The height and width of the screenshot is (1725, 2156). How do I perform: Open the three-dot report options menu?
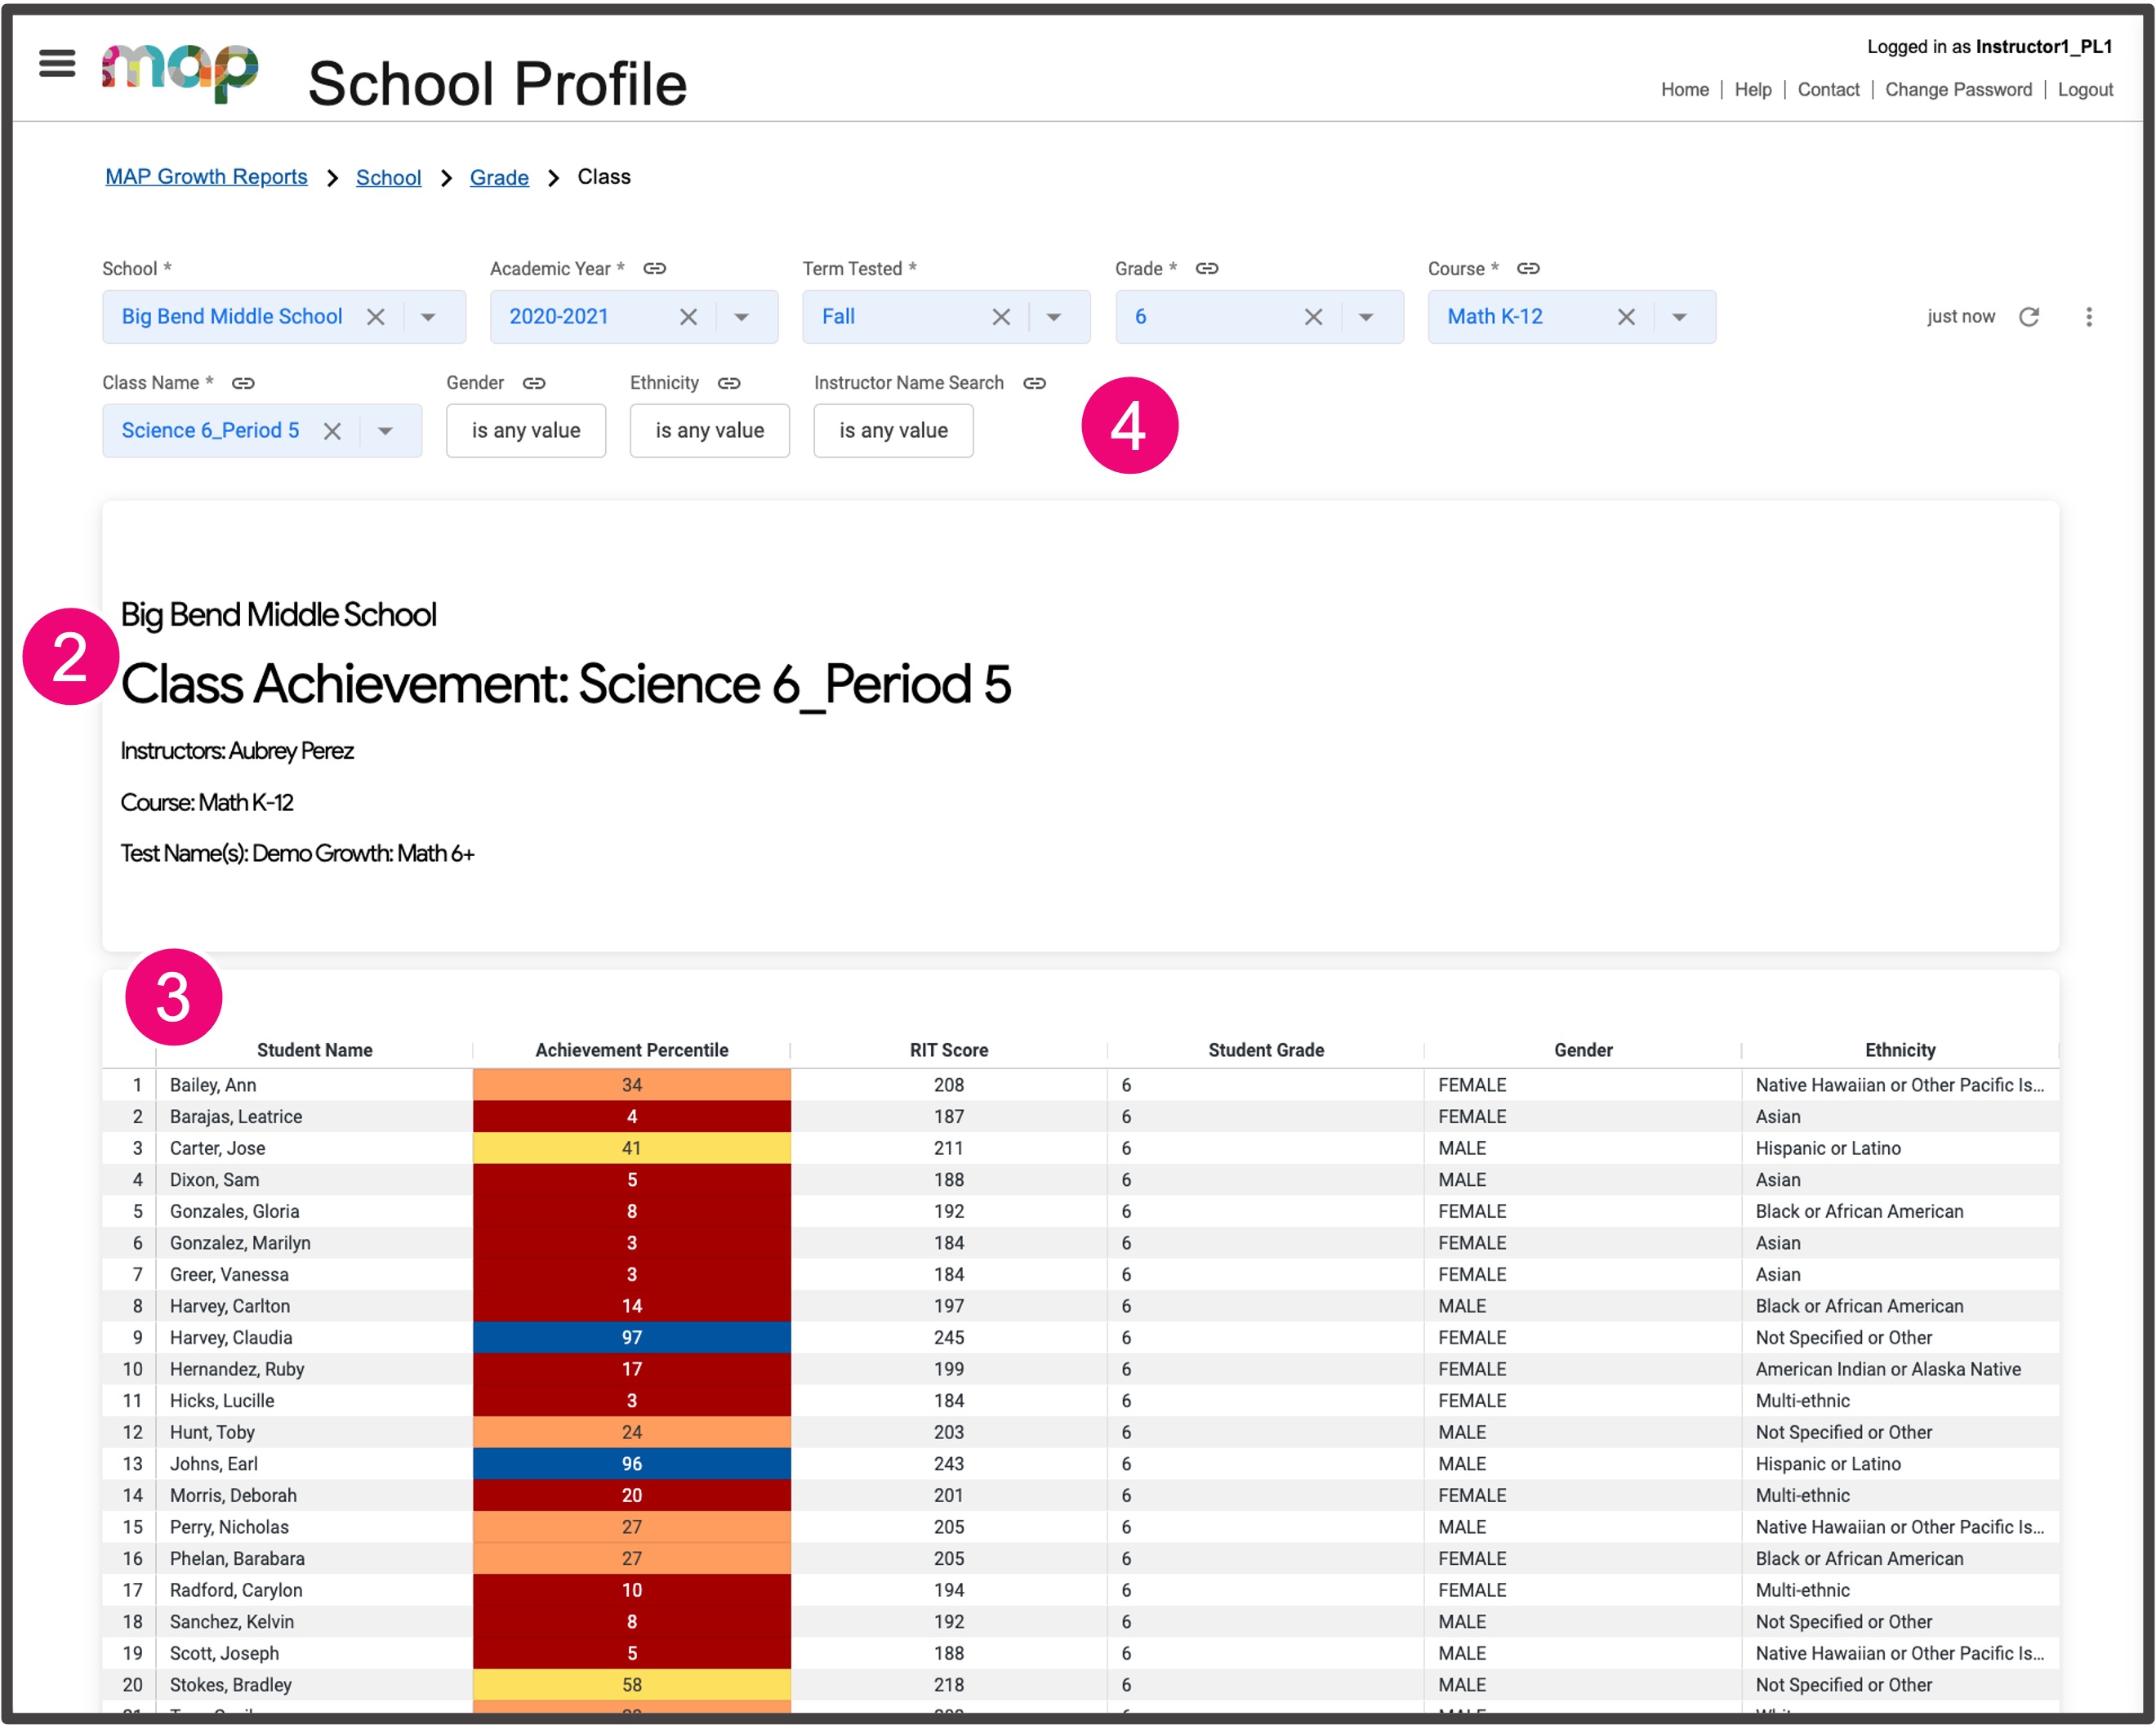coord(2090,316)
